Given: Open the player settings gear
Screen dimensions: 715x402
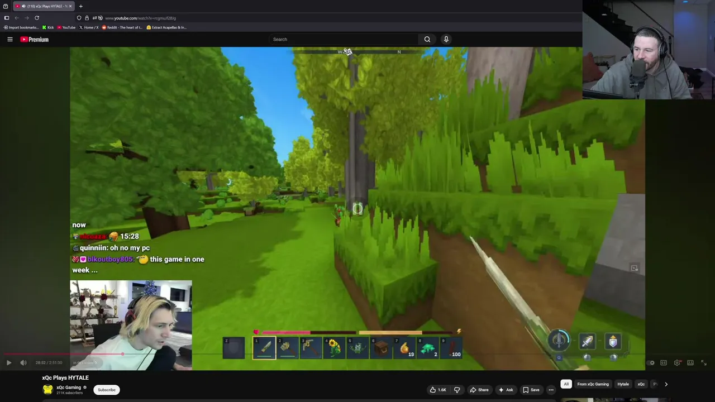Looking at the screenshot, I should click(x=677, y=363).
